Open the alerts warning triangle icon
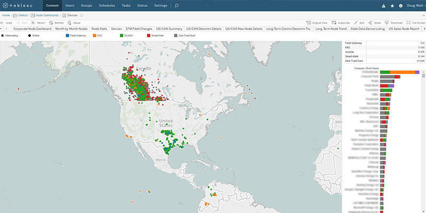Image resolution: width=426 pixels, height=213 pixels. [383, 6]
